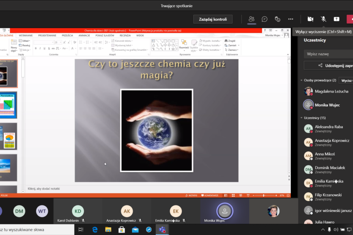353x235 pixels.
Task: Open the Zamień replace dropdown arrow
Action: 239,45
